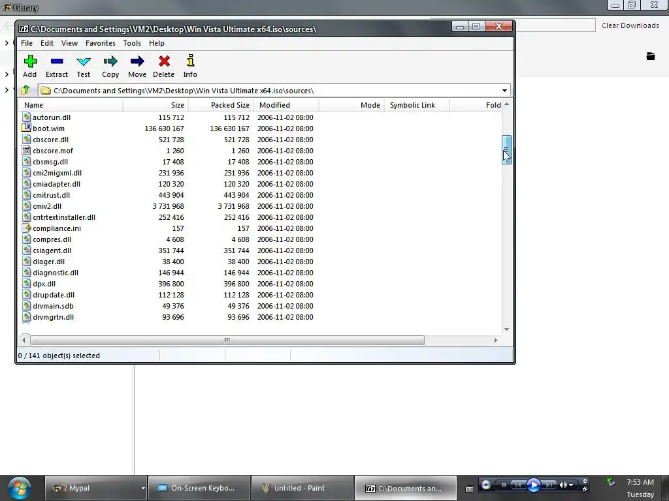Click the vertical scrollbar down arrow
Viewport: 669px width, 501px height.
(506, 329)
